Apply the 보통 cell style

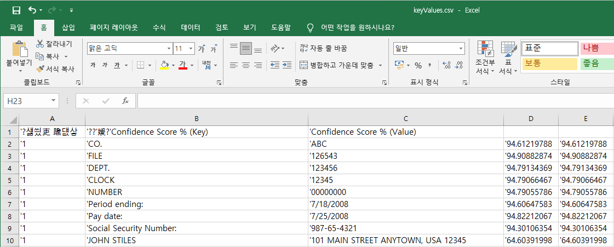[x=550, y=64]
